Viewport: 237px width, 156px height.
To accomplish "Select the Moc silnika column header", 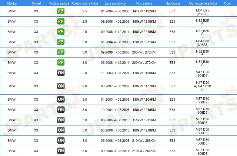I will (144, 3).
